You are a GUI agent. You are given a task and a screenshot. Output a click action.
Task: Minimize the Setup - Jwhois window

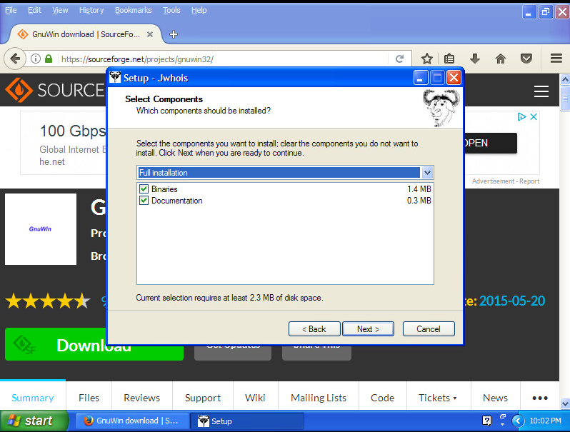[x=420, y=78]
